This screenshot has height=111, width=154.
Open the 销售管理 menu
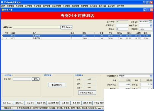click(10, 6)
